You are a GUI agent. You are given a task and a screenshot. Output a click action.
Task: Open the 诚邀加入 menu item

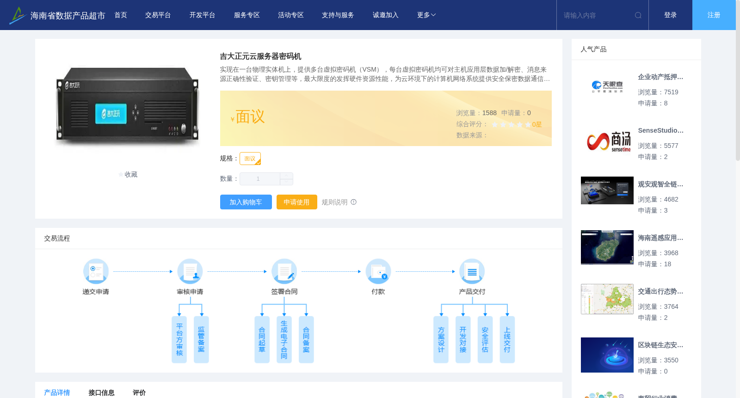[x=386, y=15]
